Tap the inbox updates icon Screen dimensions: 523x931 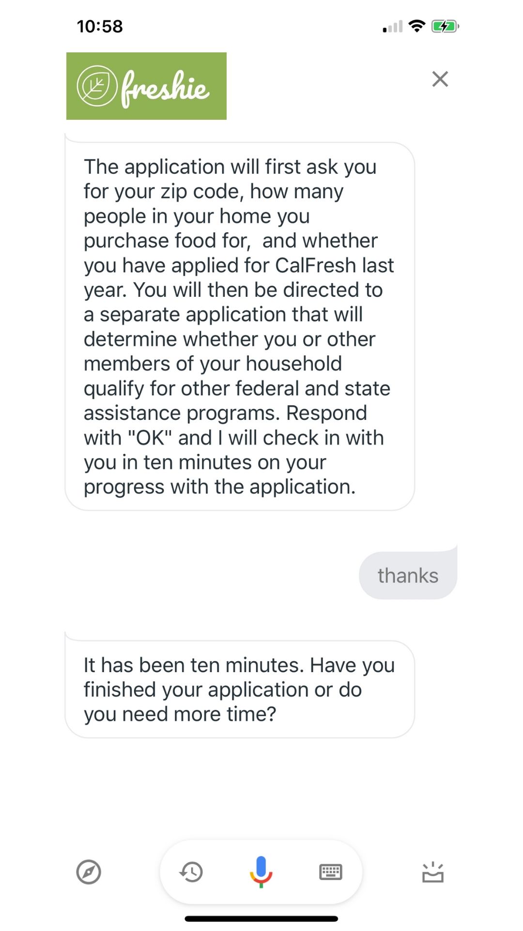(x=433, y=872)
